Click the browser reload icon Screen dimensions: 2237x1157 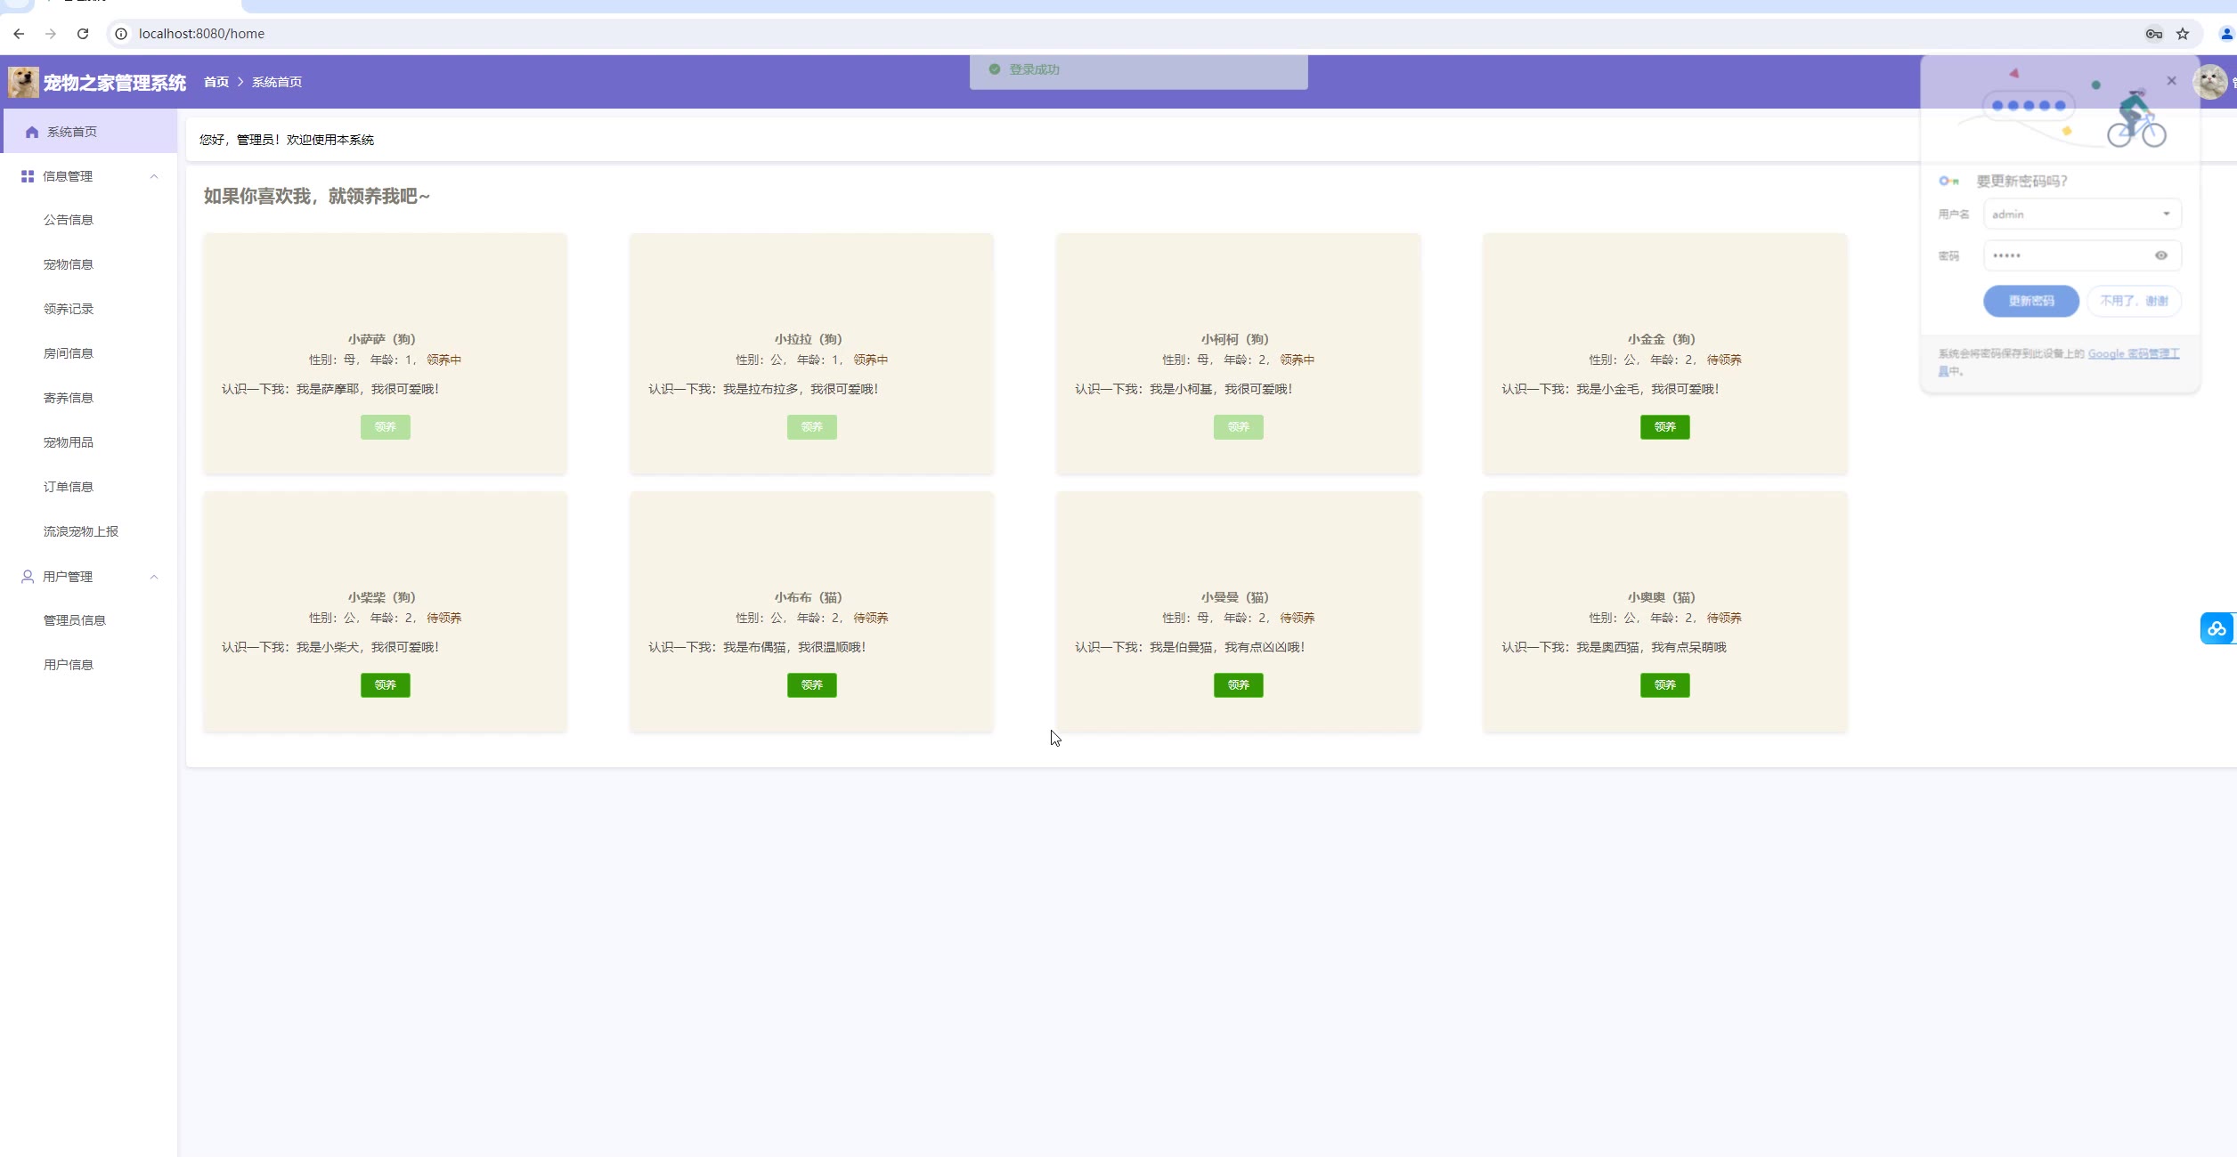click(x=83, y=34)
